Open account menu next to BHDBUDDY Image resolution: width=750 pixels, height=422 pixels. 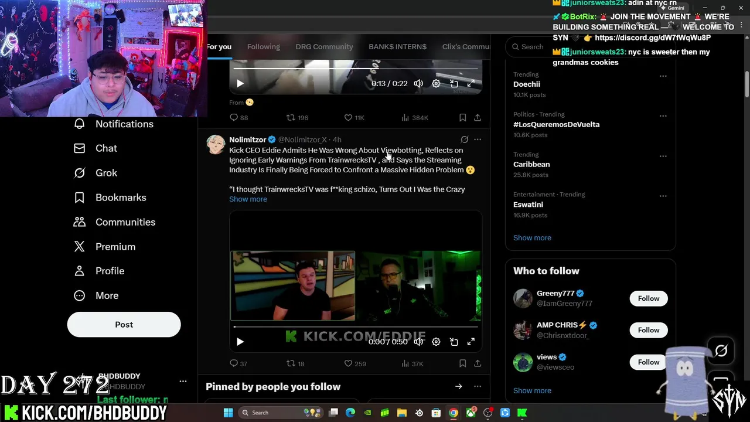point(183,381)
